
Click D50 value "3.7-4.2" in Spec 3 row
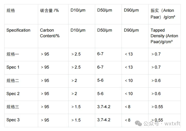point(104,120)
